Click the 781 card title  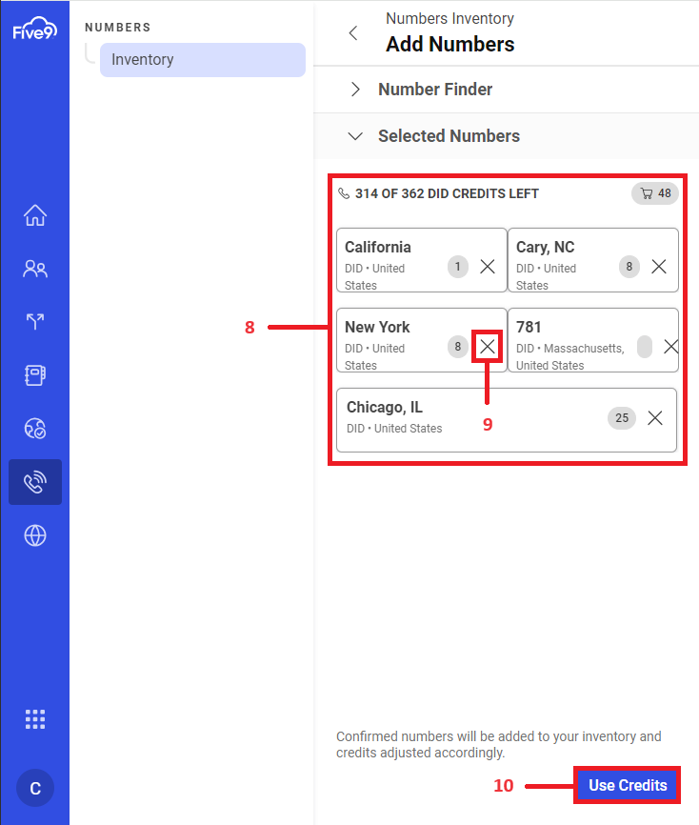point(529,328)
